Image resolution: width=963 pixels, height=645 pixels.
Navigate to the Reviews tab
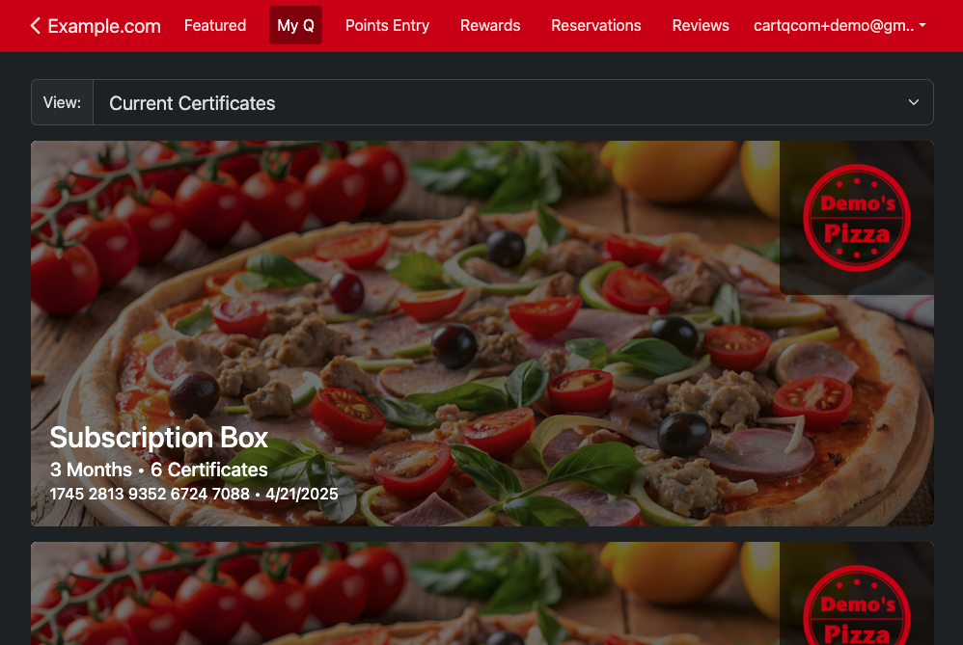[701, 26]
